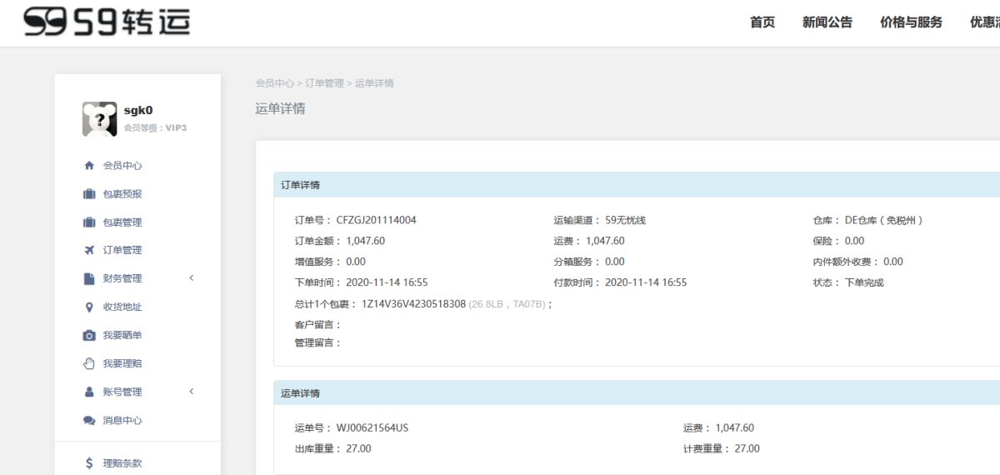1000x475 pixels.
Task: Open 首页 in the top navigation
Action: click(762, 22)
